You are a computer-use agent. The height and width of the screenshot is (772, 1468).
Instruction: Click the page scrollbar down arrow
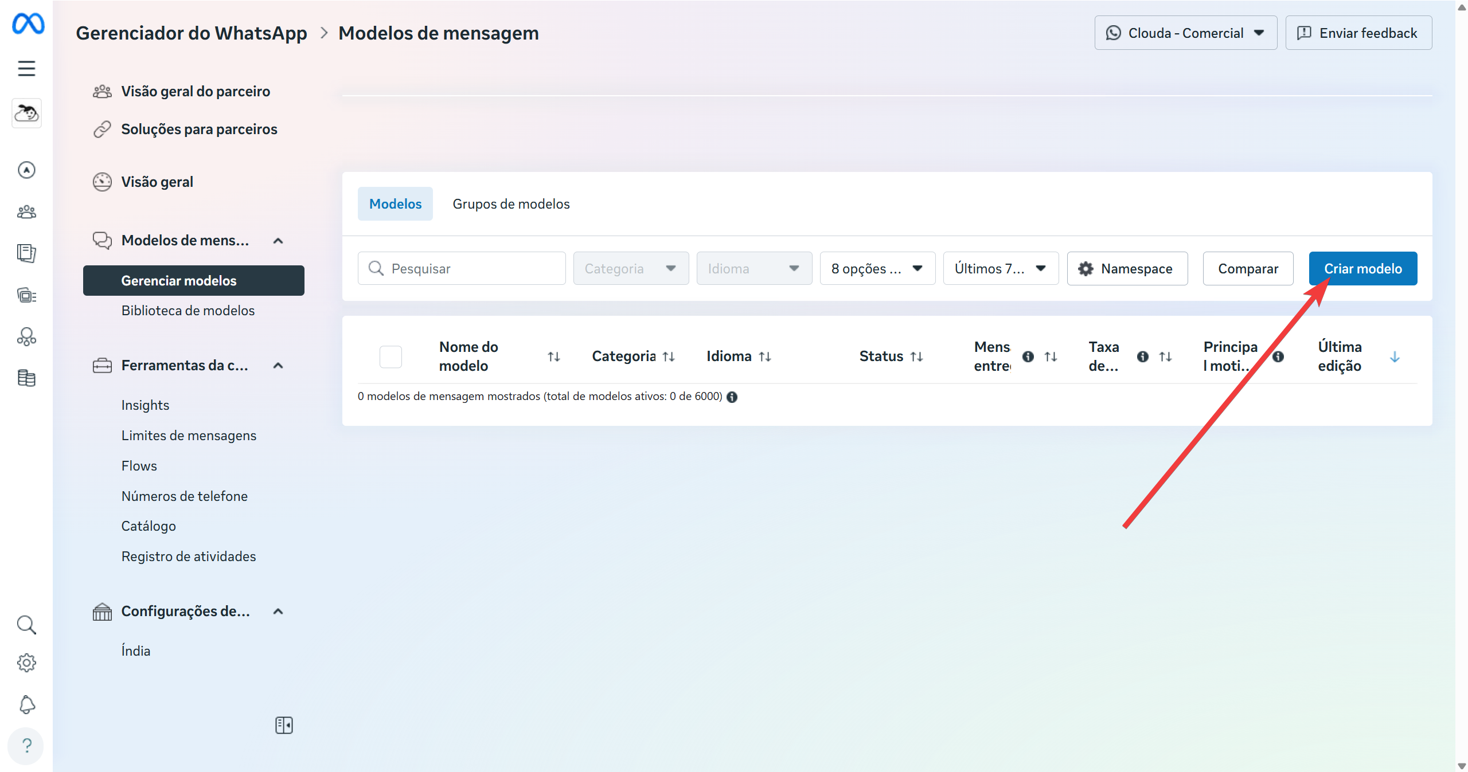(x=1462, y=766)
